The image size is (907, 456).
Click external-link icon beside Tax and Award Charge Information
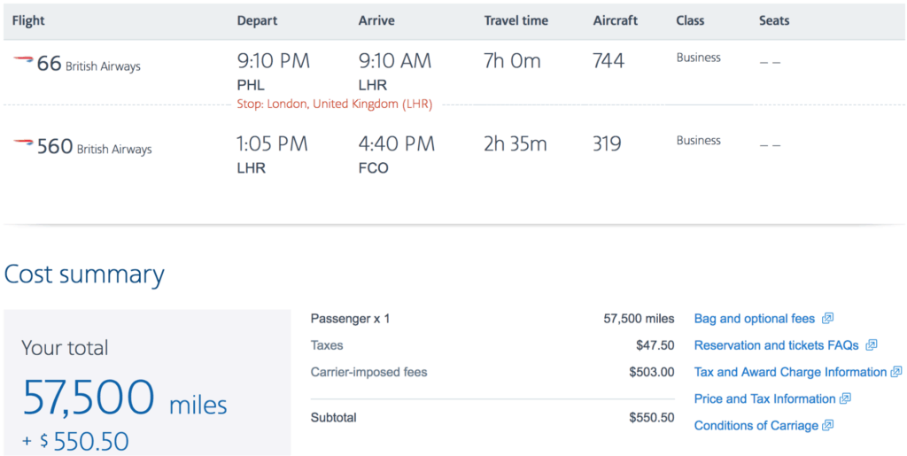tap(896, 372)
